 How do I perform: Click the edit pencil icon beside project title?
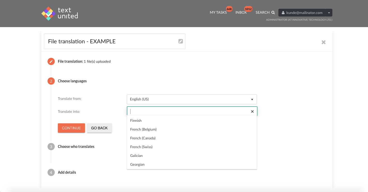click(x=181, y=41)
